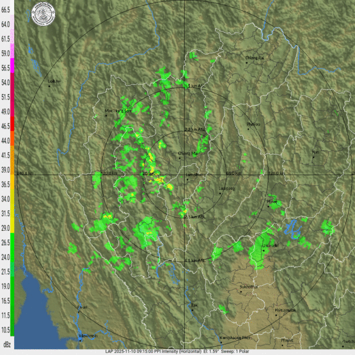Click the Uttaradit city label
The height and width of the screenshot is (355, 355).
pyautogui.click(x=270, y=245)
